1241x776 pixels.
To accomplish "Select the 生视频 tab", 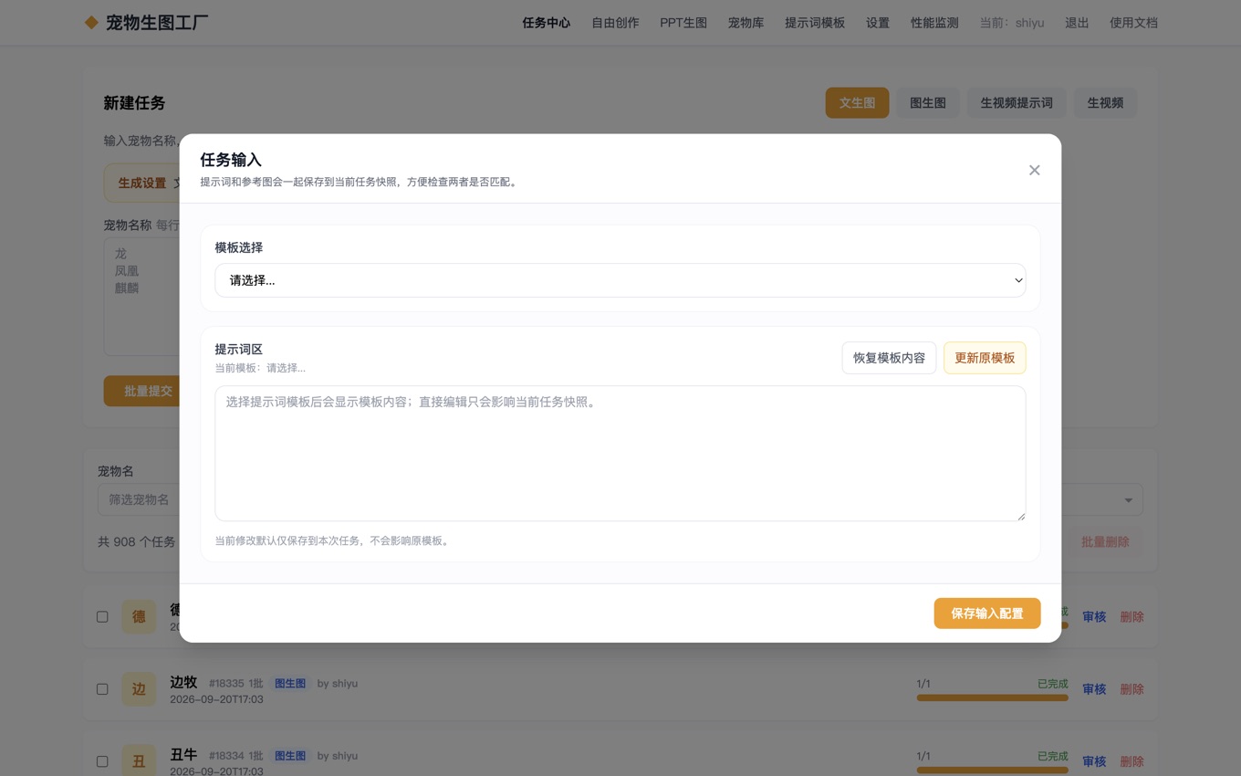I will click(1105, 103).
